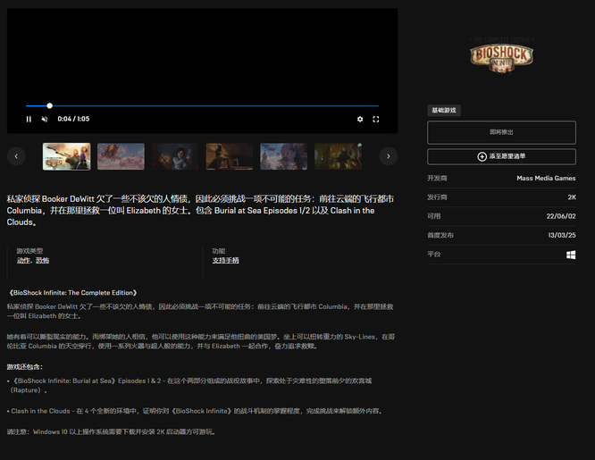Select second thumbnail with airship in clouds
Viewport: 595px width, 460px height.
tap(121, 156)
